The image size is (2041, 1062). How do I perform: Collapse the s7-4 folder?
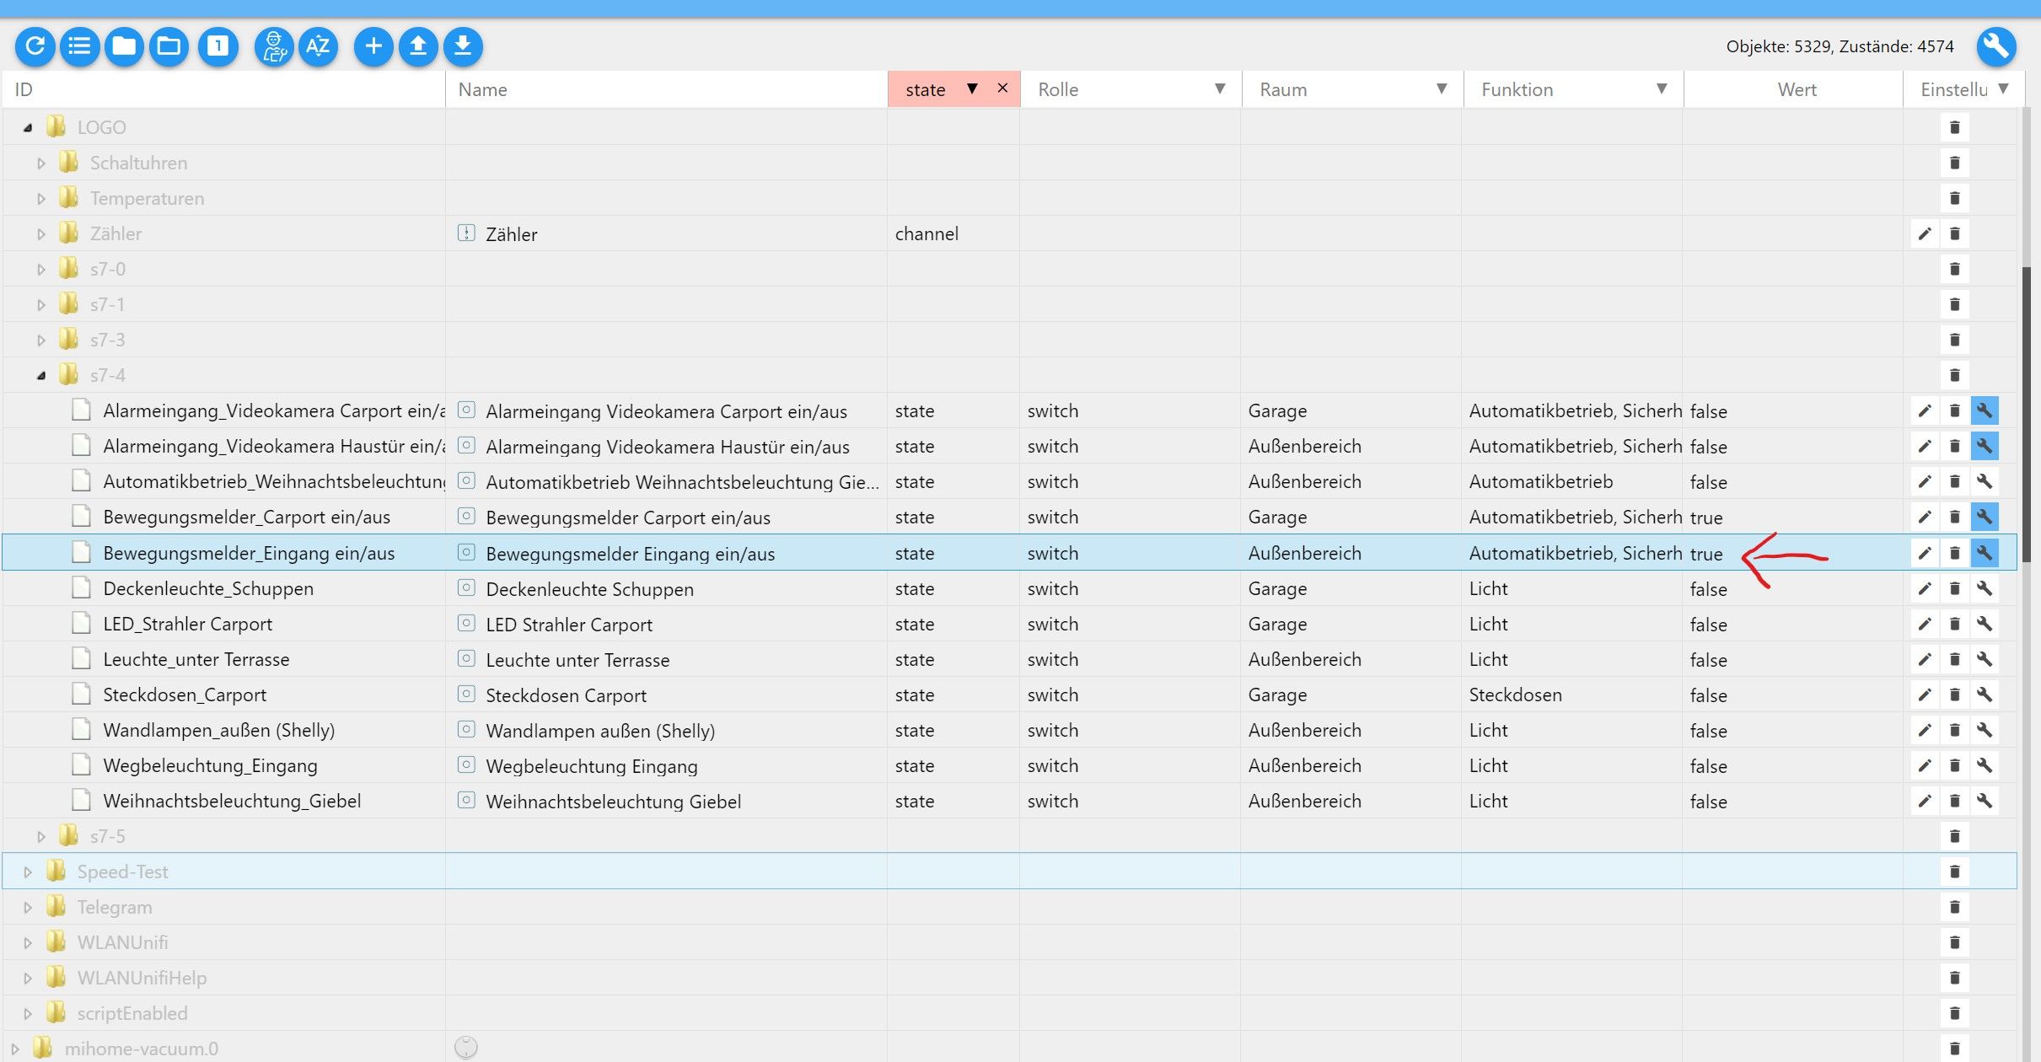click(x=41, y=376)
